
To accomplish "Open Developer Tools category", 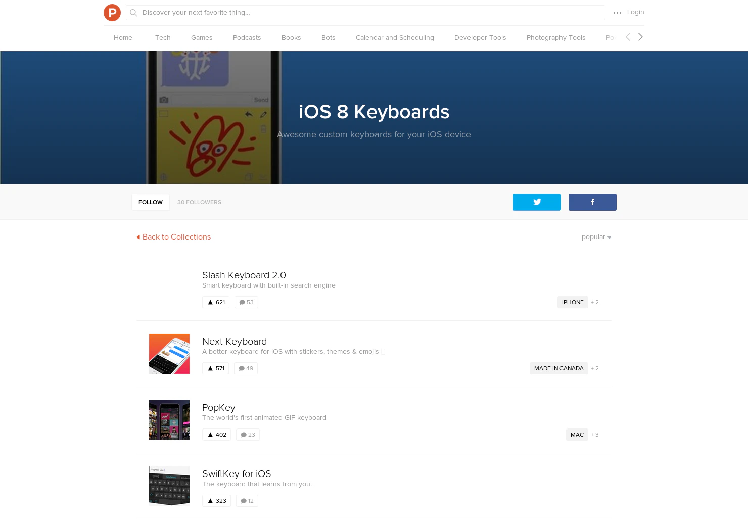I will tap(480, 38).
